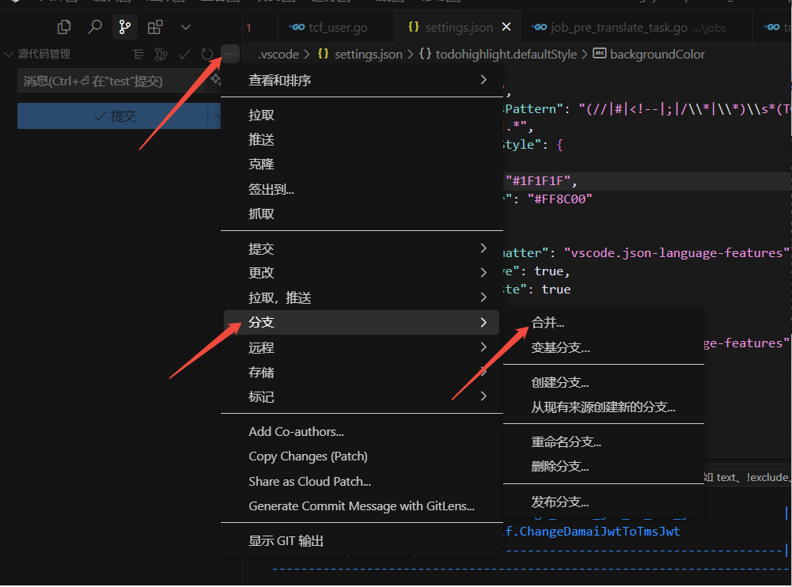Click the arrow next to 查看和排序
Image resolution: width=792 pixels, height=587 pixels.
pos(483,80)
